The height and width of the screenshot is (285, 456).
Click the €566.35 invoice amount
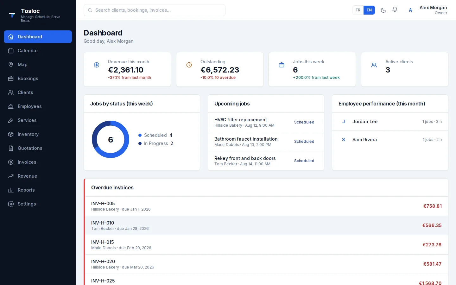(x=432, y=225)
